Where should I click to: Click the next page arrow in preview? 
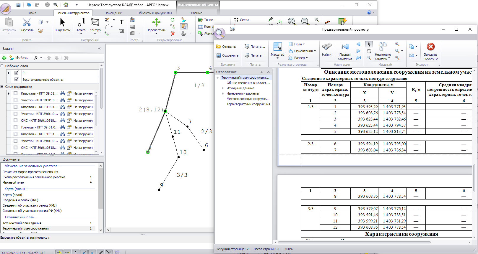pyautogui.click(x=358, y=51)
